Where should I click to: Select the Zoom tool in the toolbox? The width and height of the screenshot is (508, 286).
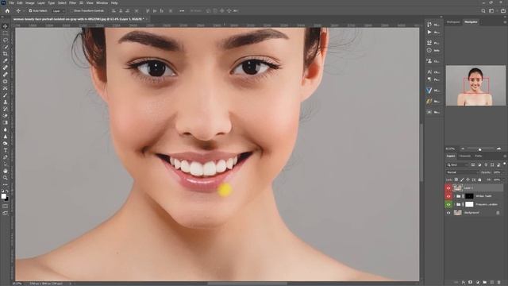pyautogui.click(x=6, y=178)
